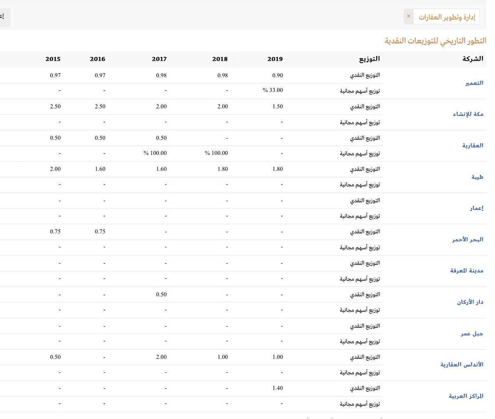
Task: Open the البحر الأحمر company link
Action: point(467,240)
